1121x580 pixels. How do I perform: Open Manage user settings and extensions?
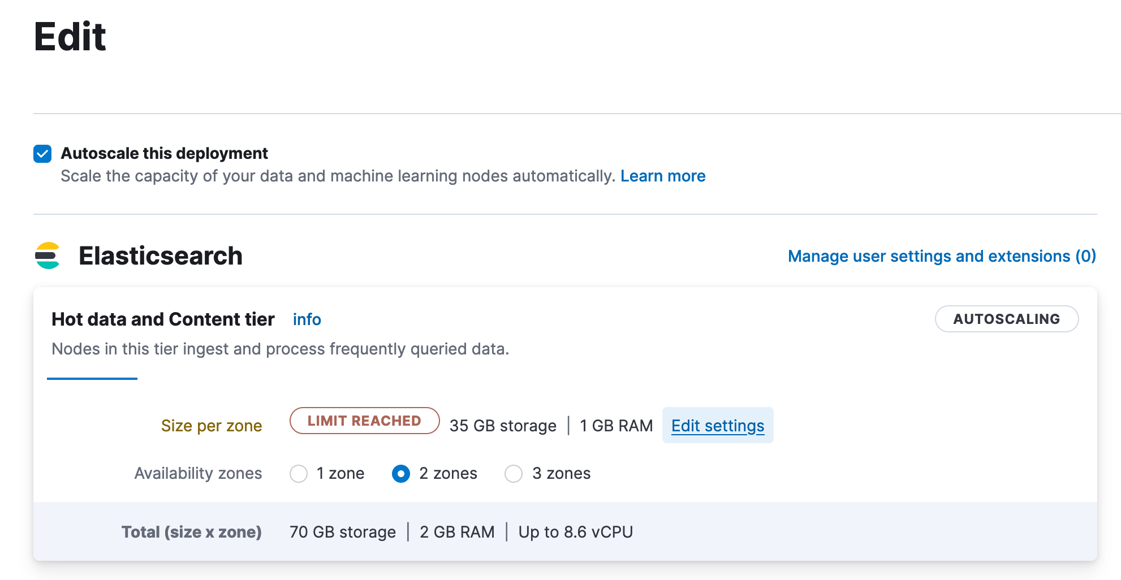pos(941,256)
